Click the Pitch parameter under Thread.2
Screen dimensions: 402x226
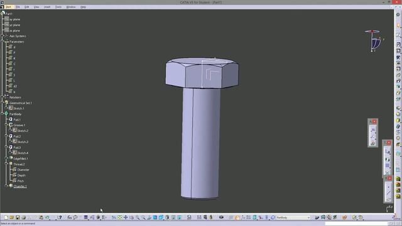(21, 181)
